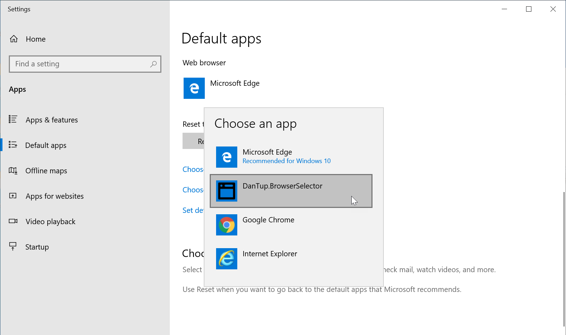Pick Google Chrome from the list

[291, 225]
